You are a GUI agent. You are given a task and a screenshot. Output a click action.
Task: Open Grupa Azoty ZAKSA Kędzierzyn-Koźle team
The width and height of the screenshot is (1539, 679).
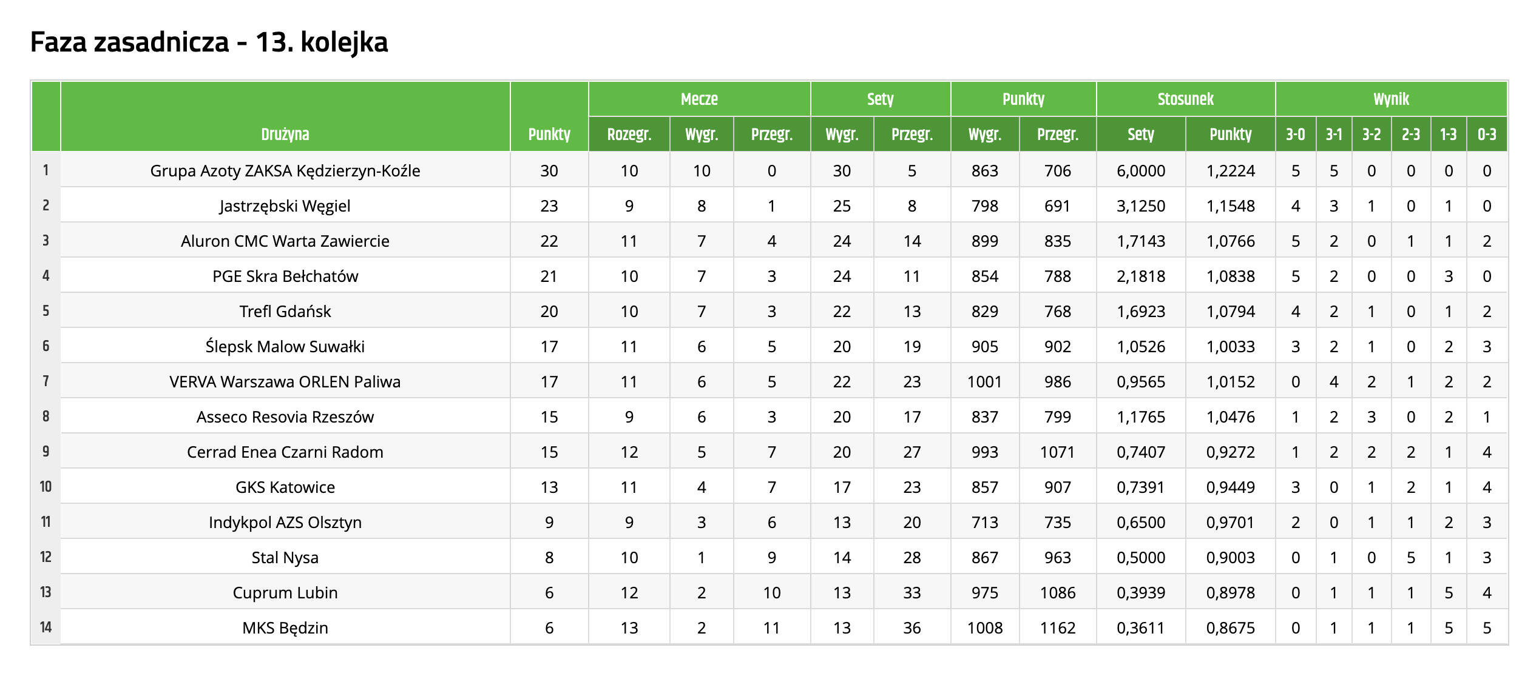click(285, 171)
